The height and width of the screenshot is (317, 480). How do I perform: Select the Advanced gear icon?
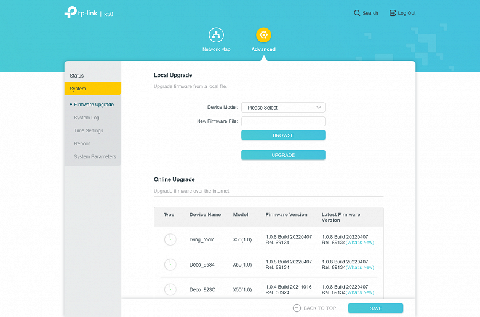pos(263,35)
